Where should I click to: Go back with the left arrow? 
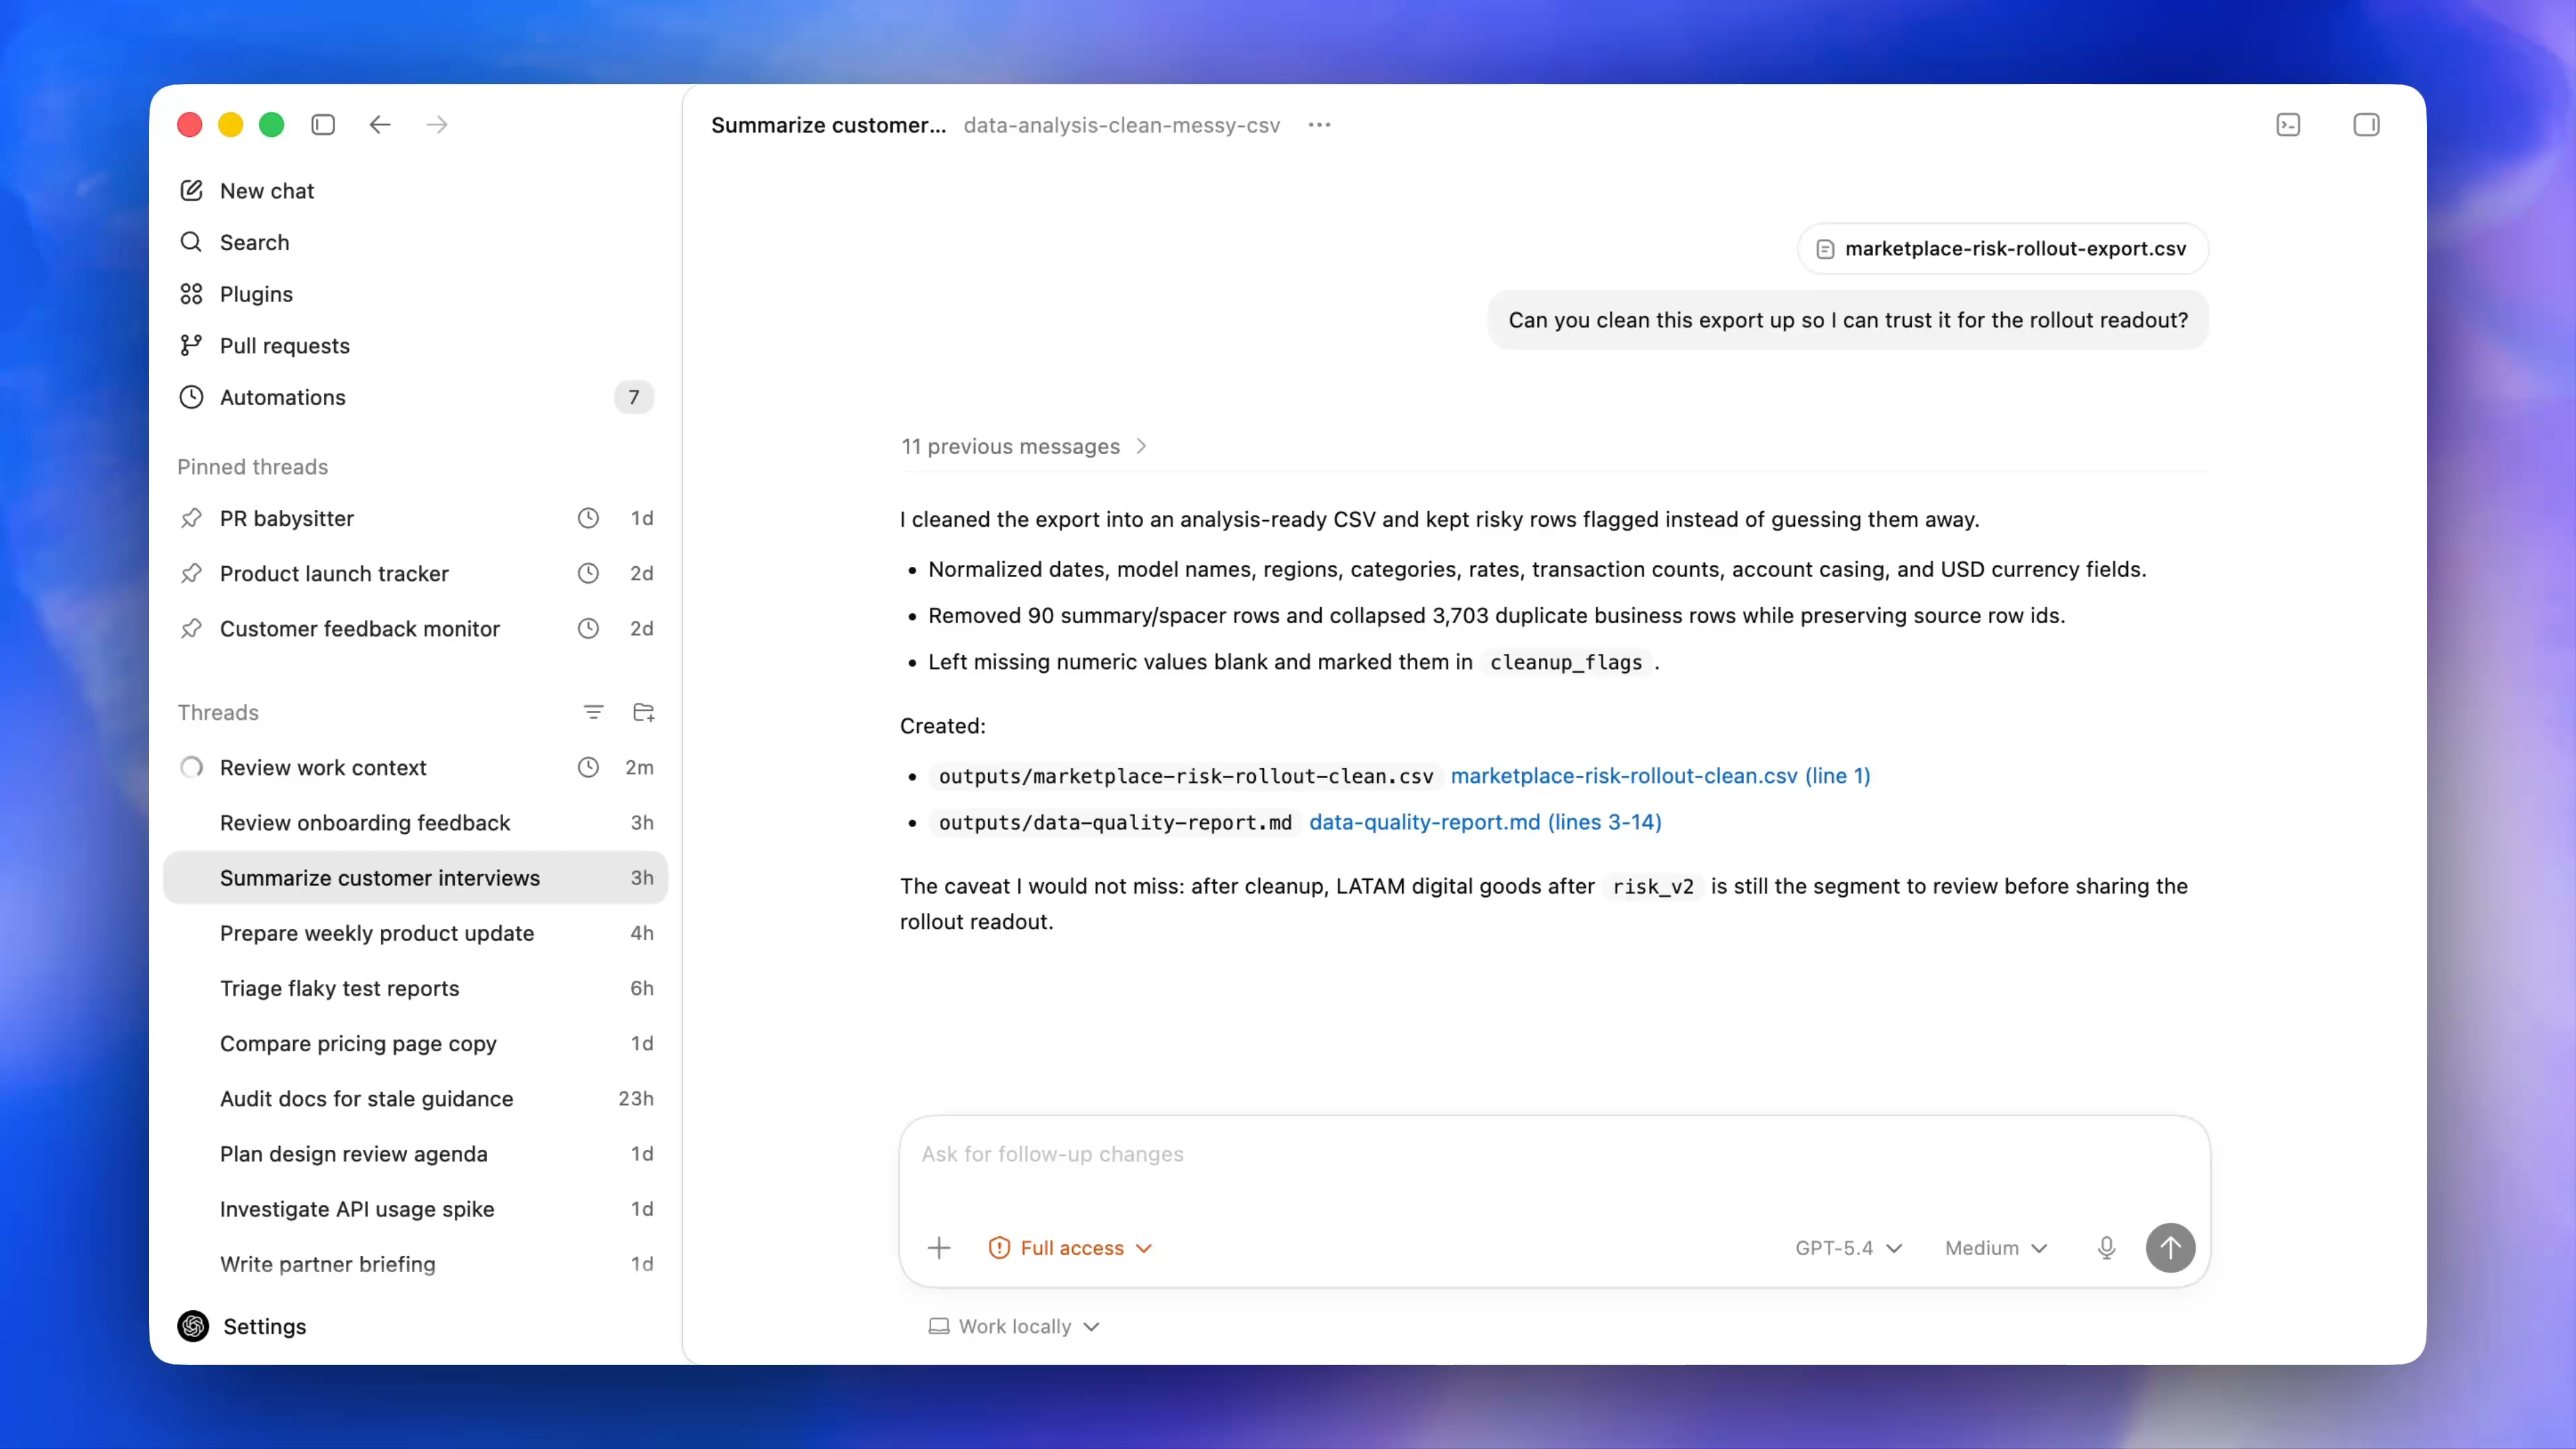point(380,125)
